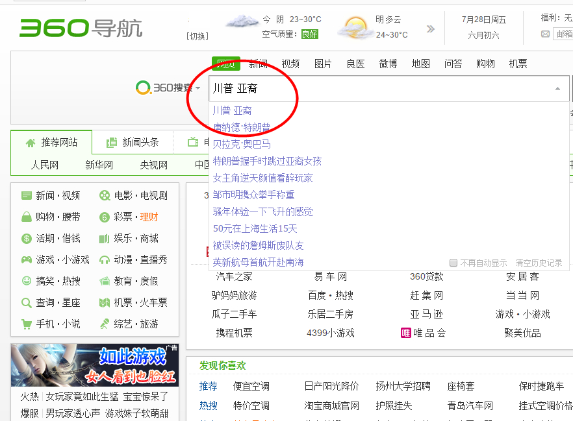Select the 机票 search tab
Viewport: 573px width, 421px height.
click(x=518, y=64)
